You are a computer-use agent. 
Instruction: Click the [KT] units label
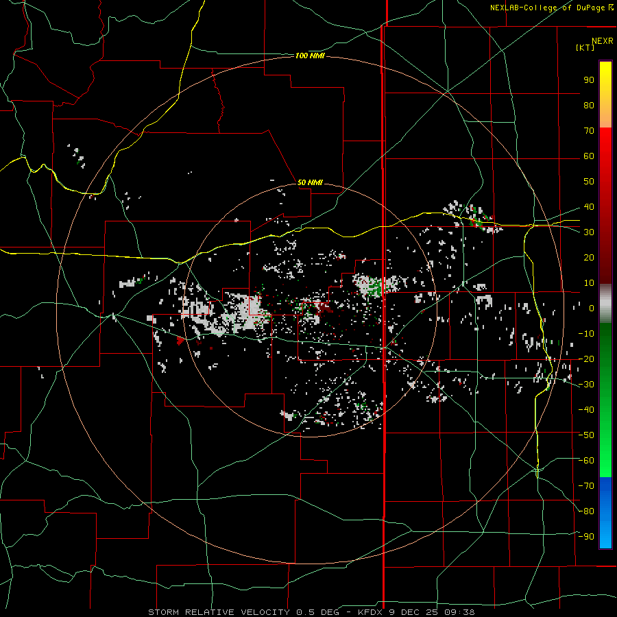tap(585, 47)
